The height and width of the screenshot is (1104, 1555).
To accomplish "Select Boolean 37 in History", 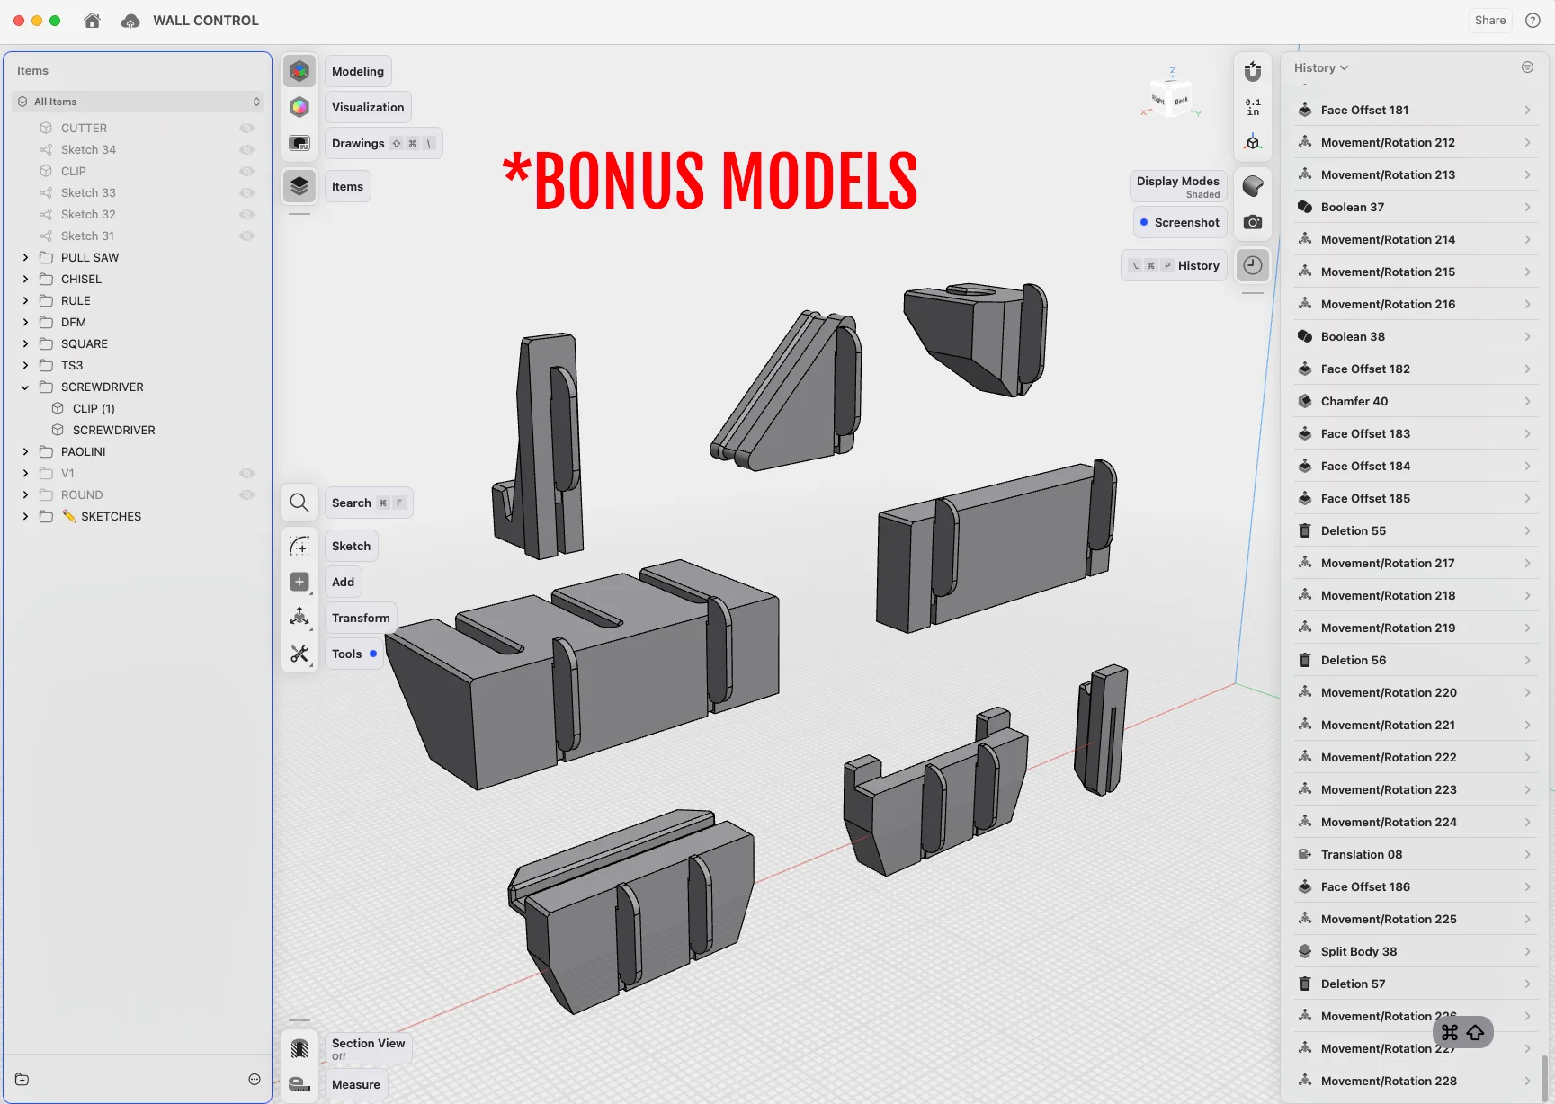I will coord(1416,207).
